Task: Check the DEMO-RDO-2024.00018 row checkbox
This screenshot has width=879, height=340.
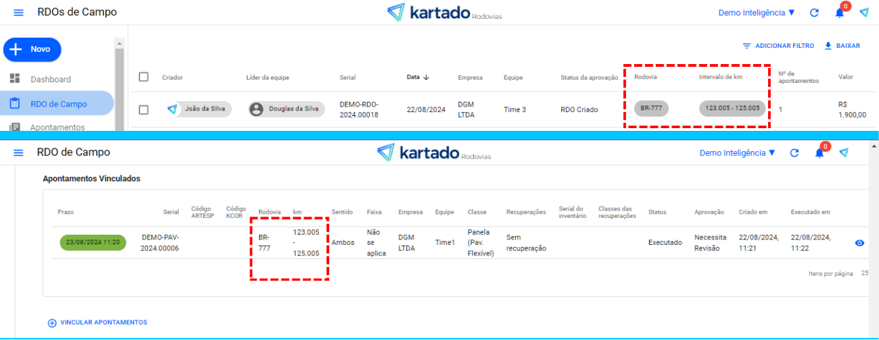Action: [x=143, y=109]
